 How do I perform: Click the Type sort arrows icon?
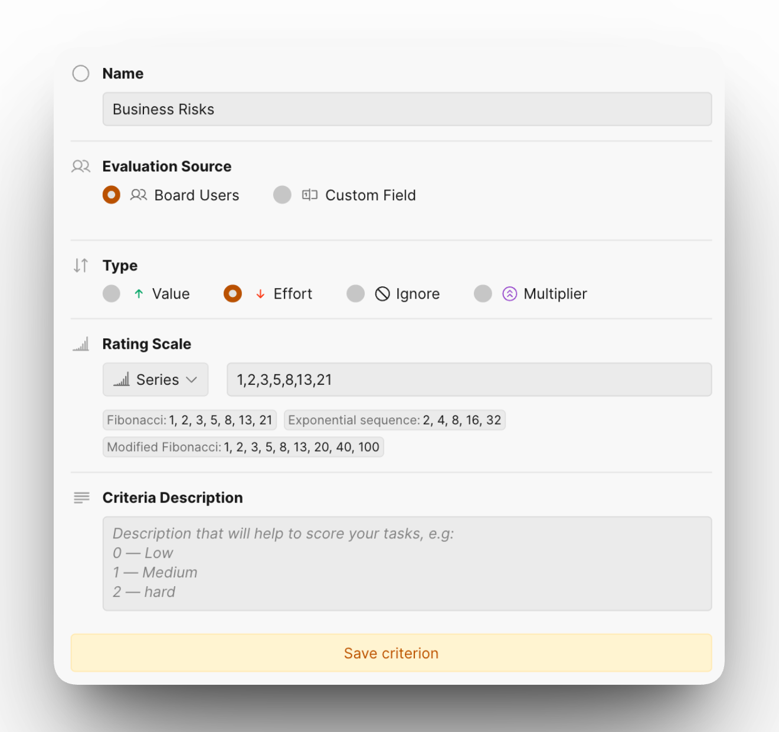click(x=81, y=266)
